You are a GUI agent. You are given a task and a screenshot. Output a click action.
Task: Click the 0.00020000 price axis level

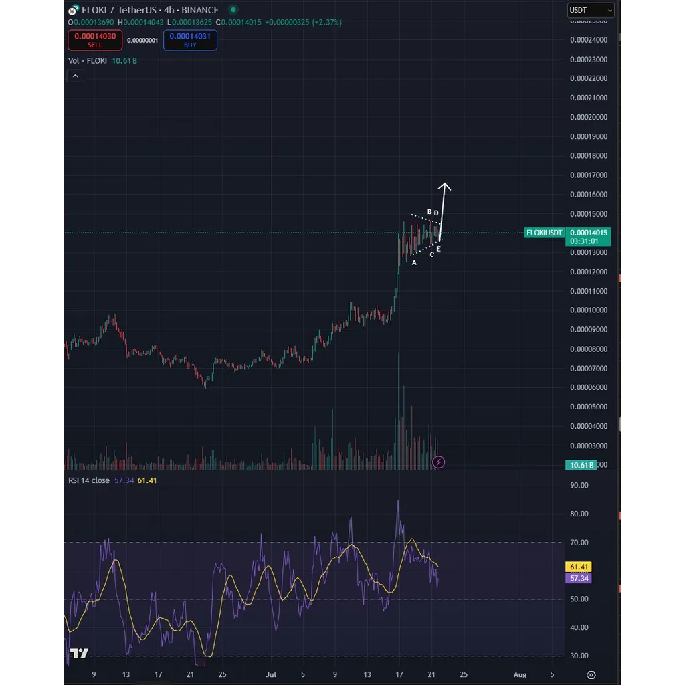pyautogui.click(x=589, y=117)
